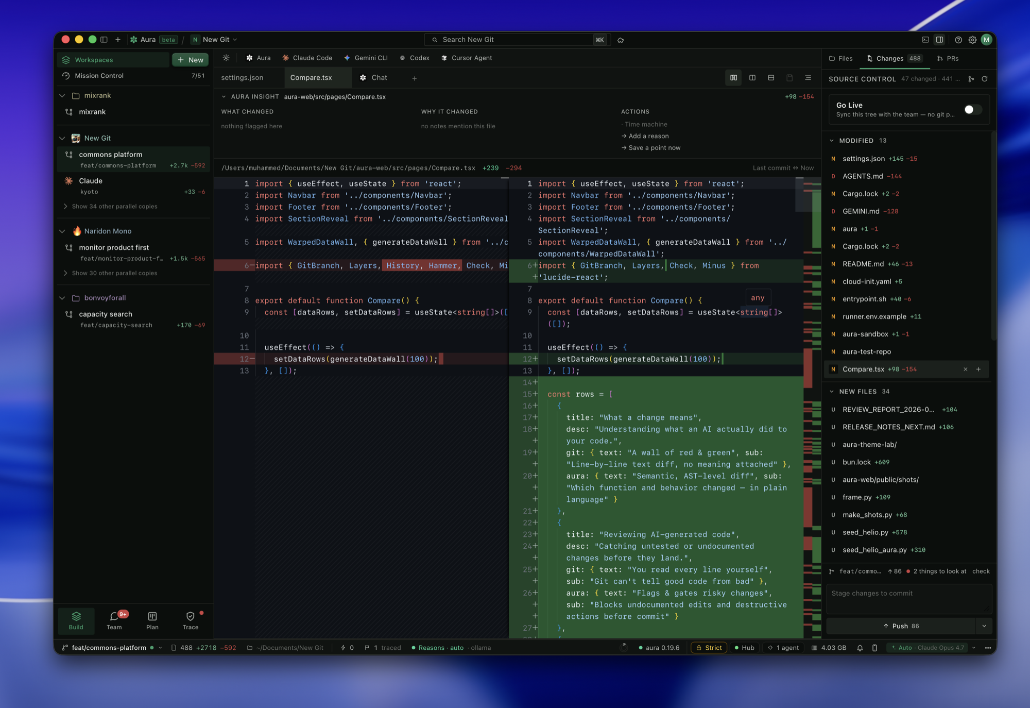Open the terminal panel icon

click(x=925, y=40)
